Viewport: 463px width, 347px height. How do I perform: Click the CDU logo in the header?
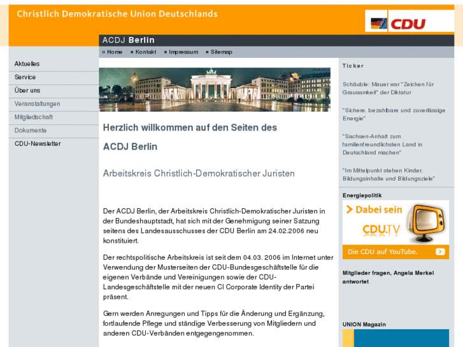click(408, 24)
